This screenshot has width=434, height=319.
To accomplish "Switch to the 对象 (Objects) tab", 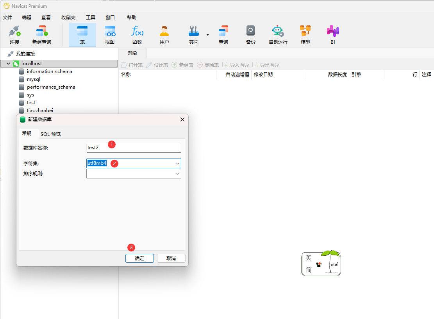I will (132, 53).
